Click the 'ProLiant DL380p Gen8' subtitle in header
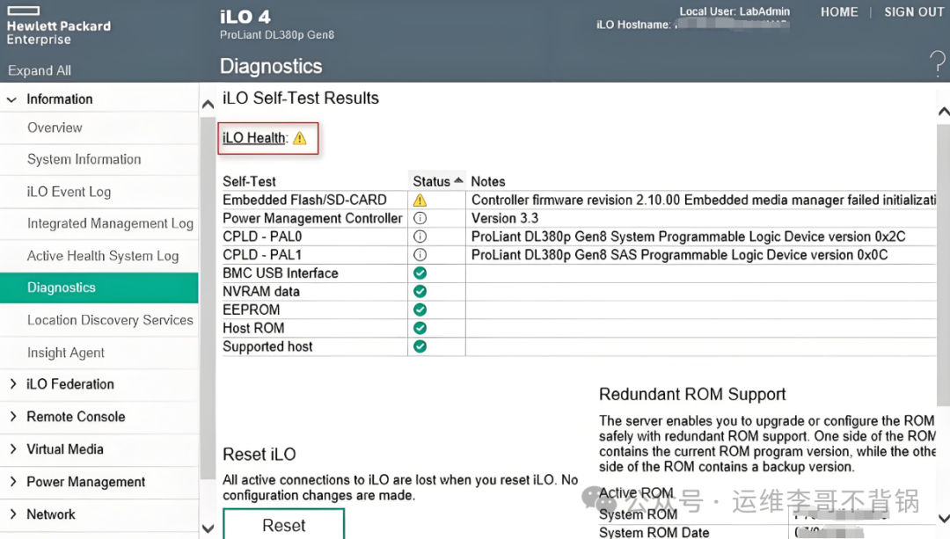This screenshot has height=539, width=950. pyautogui.click(x=277, y=34)
